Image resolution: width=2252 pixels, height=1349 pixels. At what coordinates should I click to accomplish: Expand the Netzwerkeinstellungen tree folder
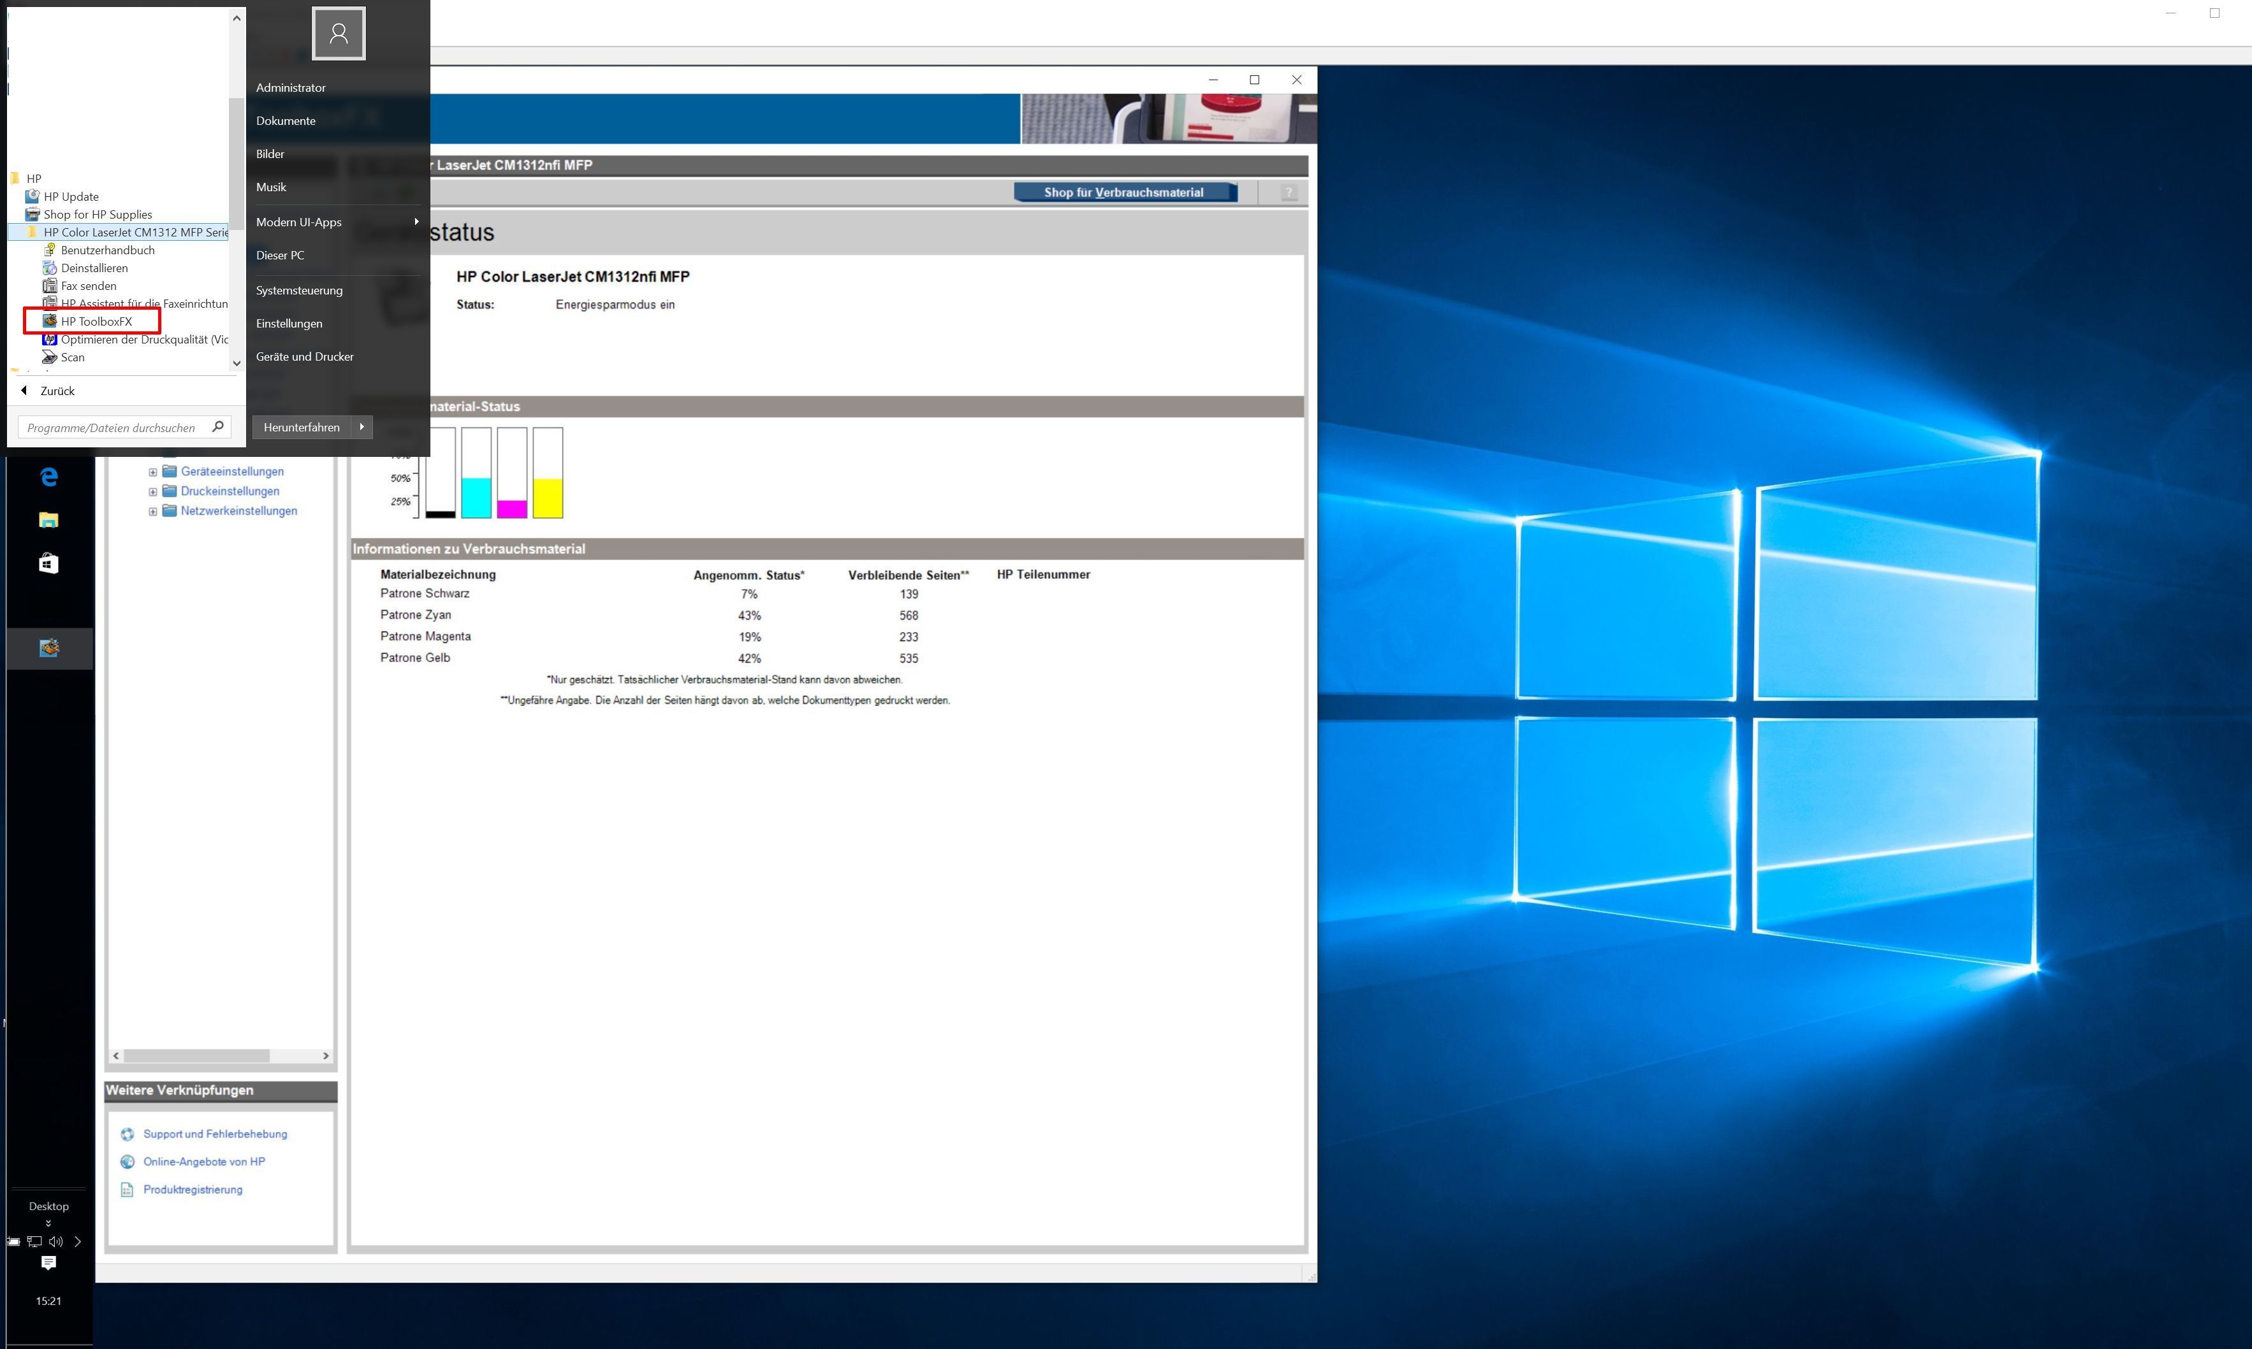point(153,511)
